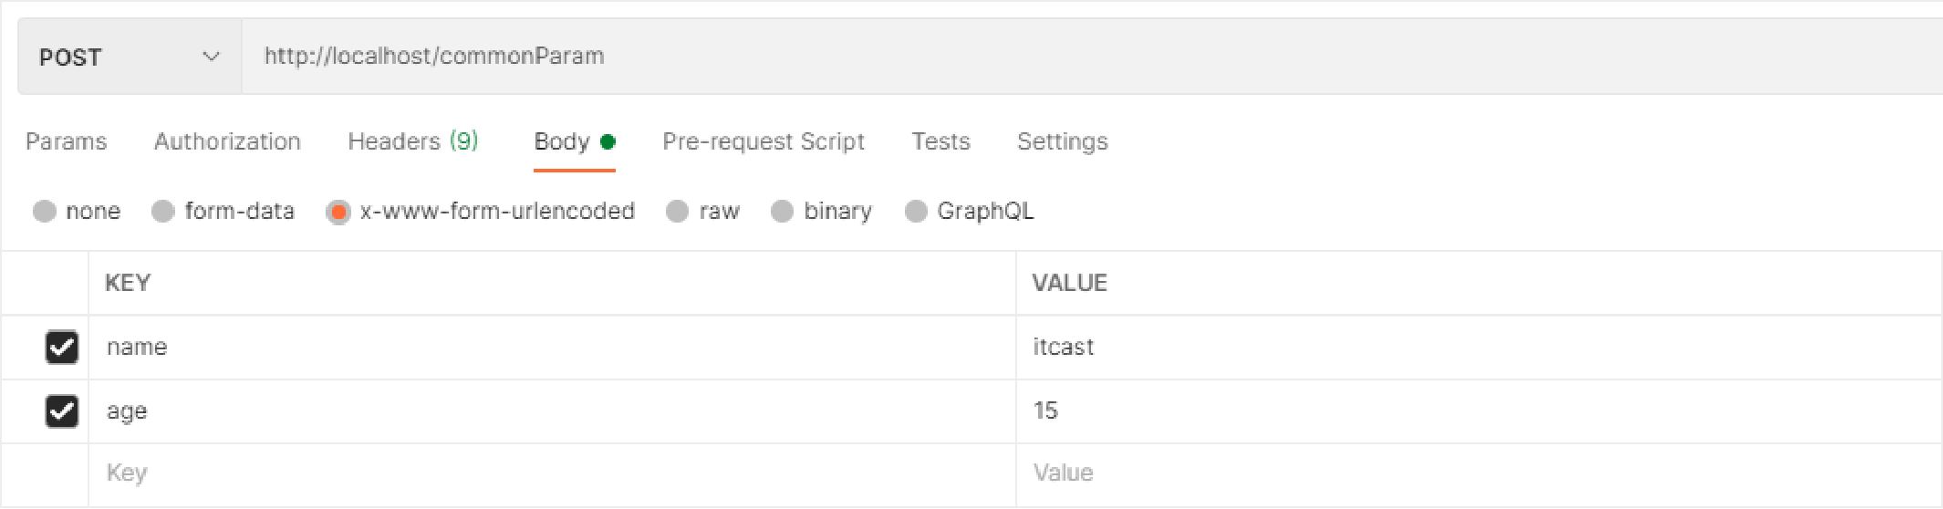Disable the age parameter checkbox
The image size is (1943, 509).
(62, 411)
